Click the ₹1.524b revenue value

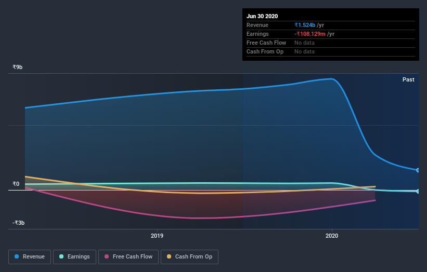click(x=305, y=25)
